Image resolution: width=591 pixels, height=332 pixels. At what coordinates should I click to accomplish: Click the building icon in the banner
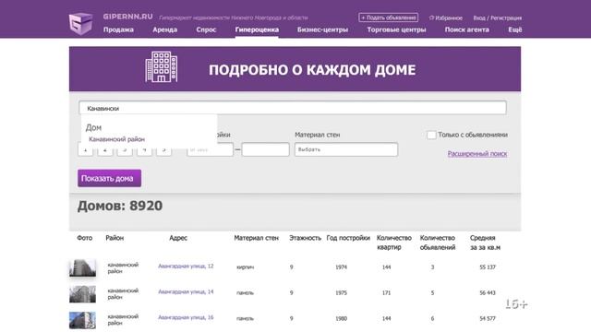click(162, 67)
